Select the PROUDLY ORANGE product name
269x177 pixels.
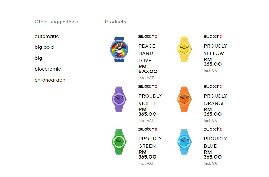pyautogui.click(x=215, y=99)
